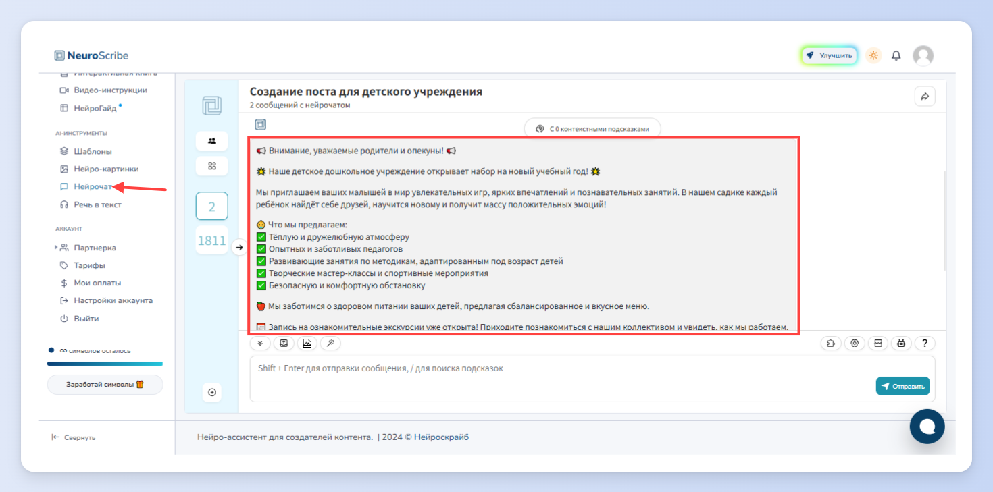Open the four-squares grid icon button

pos(211,165)
